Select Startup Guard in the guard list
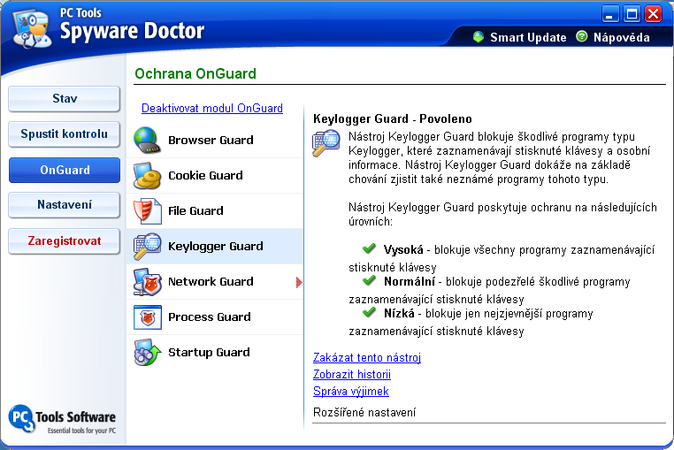This screenshot has height=450, width=674. pos(215,353)
